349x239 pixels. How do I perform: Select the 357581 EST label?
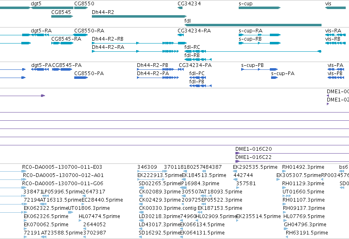(246, 184)
